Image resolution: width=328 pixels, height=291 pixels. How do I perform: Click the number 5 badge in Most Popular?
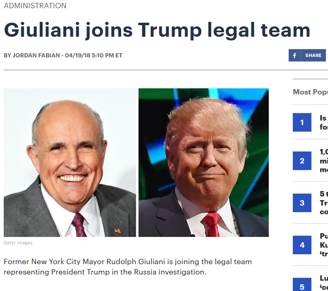(302, 285)
